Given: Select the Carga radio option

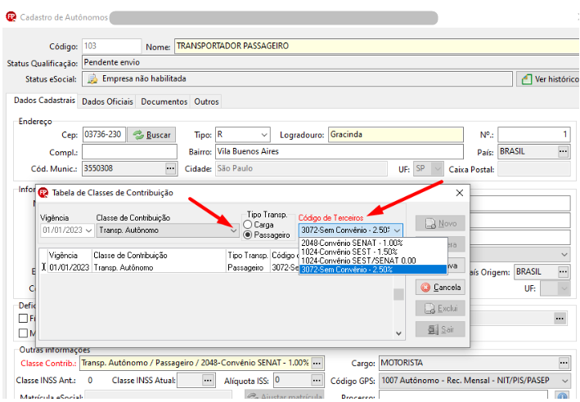Looking at the screenshot, I should 248,225.
